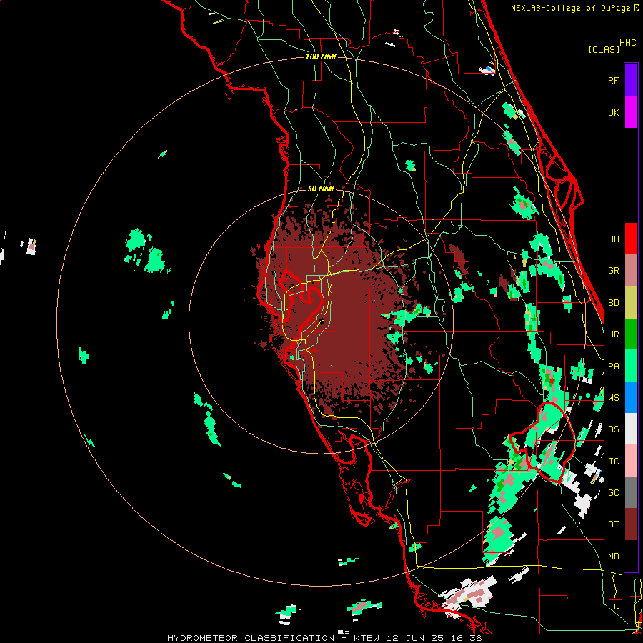Click the RF legend label

[613, 80]
